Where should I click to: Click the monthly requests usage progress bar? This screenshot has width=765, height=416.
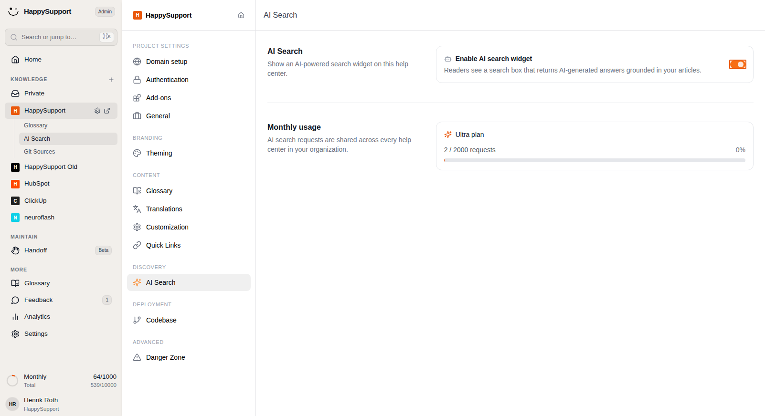pos(595,160)
